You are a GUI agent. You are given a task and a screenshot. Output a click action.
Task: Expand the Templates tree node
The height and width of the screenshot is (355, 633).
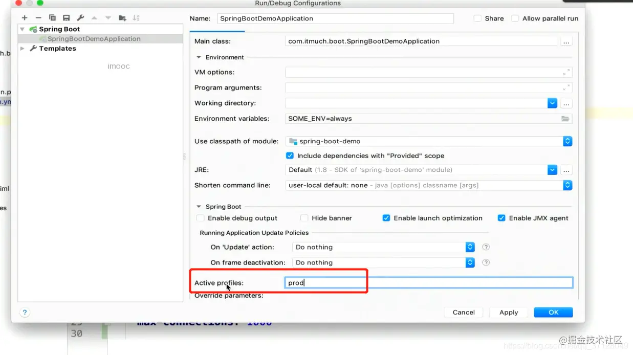[x=22, y=49]
